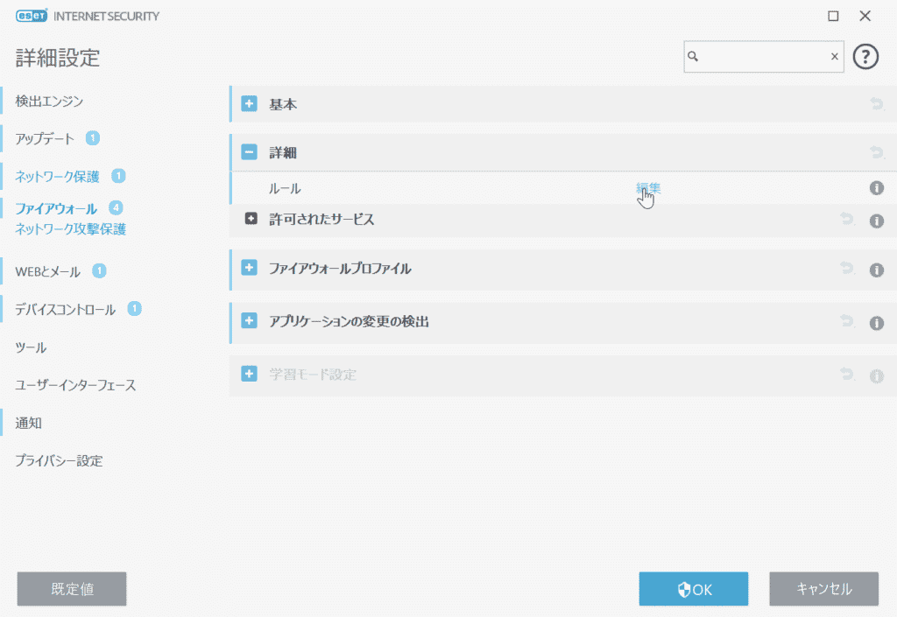Maximize the settings window
The height and width of the screenshot is (617, 897).
coord(834,16)
